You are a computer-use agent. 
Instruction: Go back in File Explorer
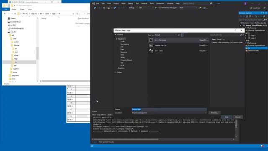click(x=5, y=14)
